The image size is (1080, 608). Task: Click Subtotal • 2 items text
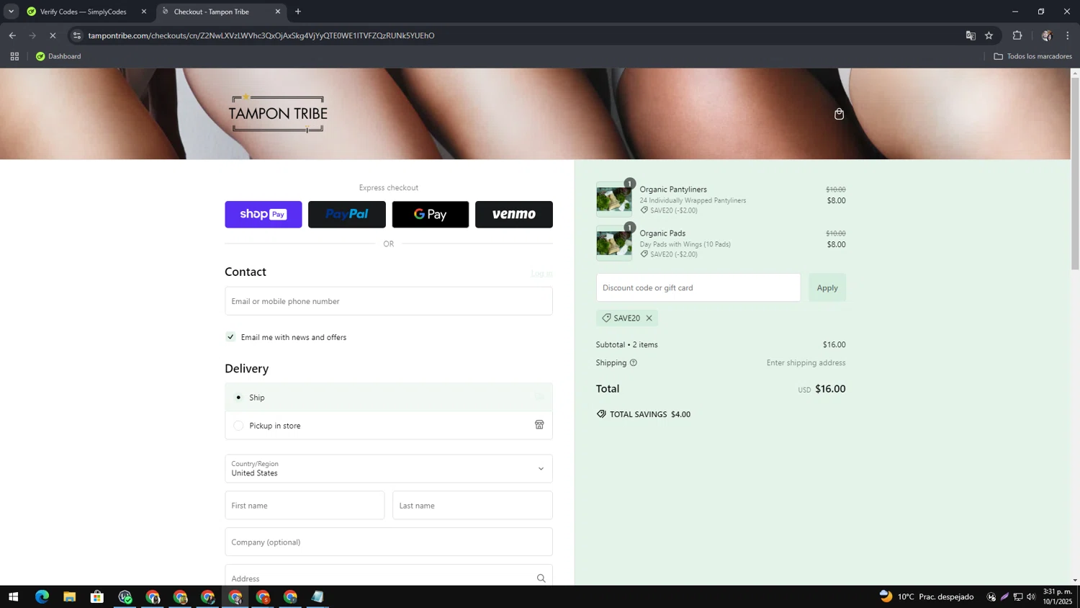point(626,344)
